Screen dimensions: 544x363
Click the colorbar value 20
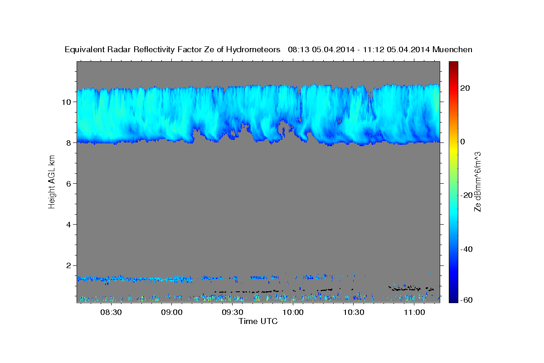[466, 88]
